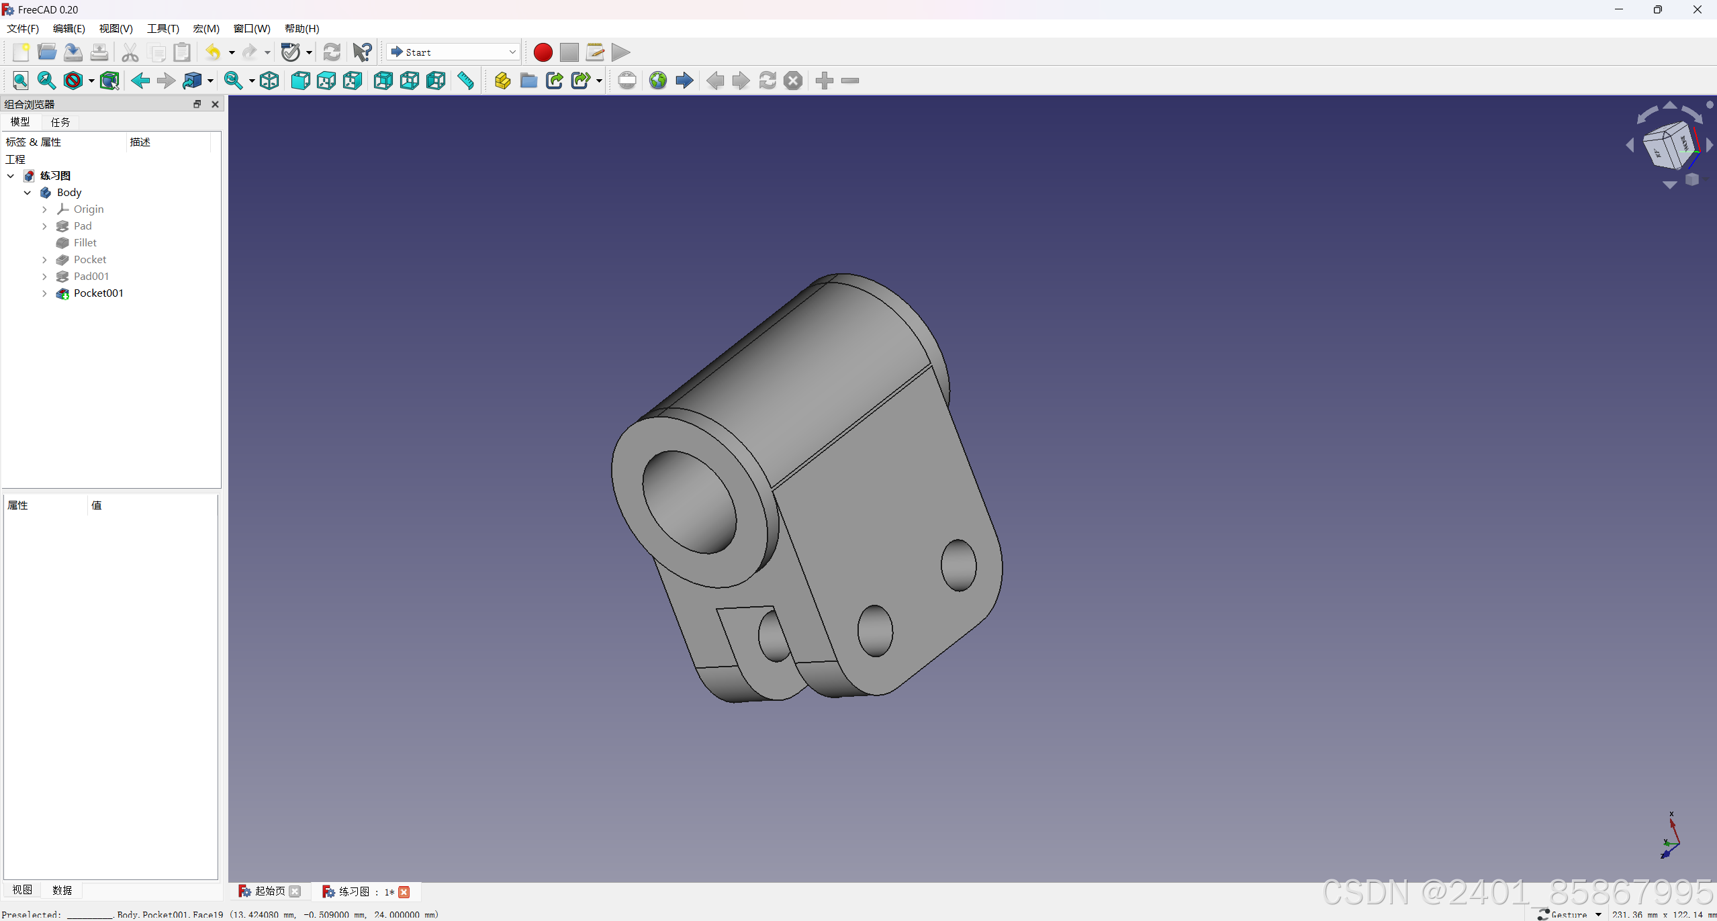Click the Bounding box selection icon
The height and width of the screenshot is (921, 1717).
point(109,81)
